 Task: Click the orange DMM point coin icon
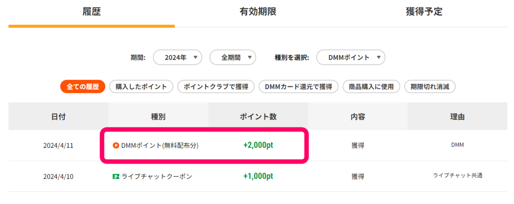pos(116,145)
